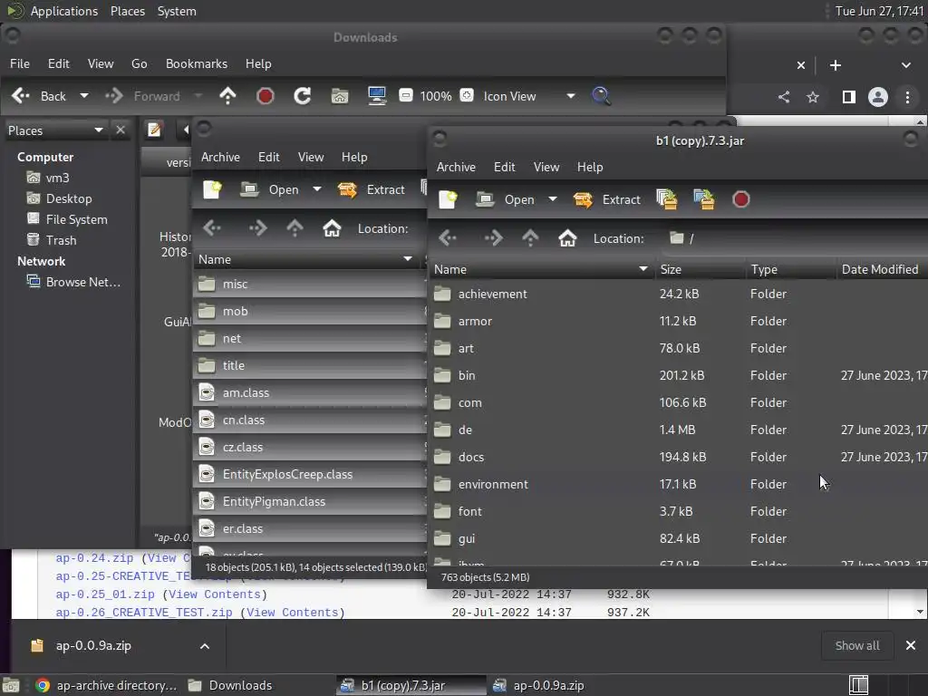Open Go menu in Downloads window
928x696 pixels.
pos(139,63)
